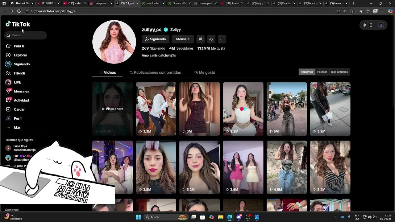Click the Siguiendo follow-status button
The width and height of the screenshot is (395, 222).
point(156,39)
